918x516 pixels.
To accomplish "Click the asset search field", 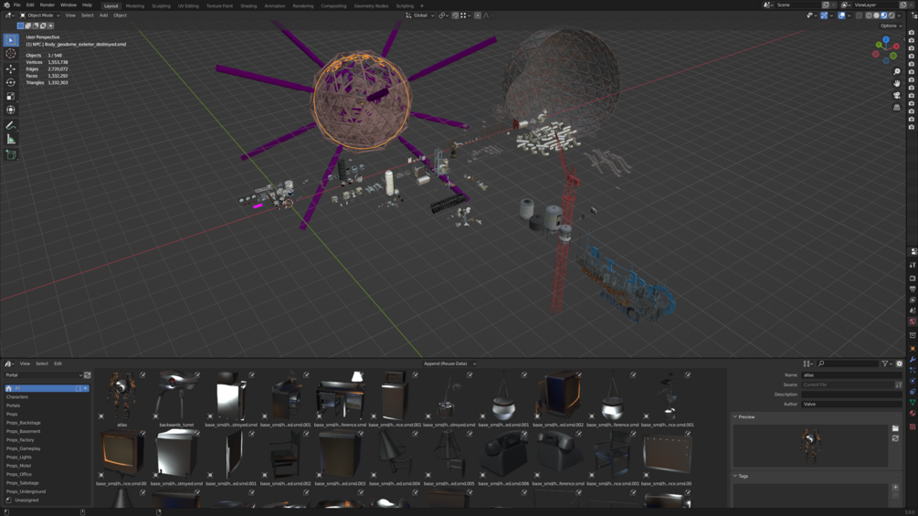I will coord(847,363).
